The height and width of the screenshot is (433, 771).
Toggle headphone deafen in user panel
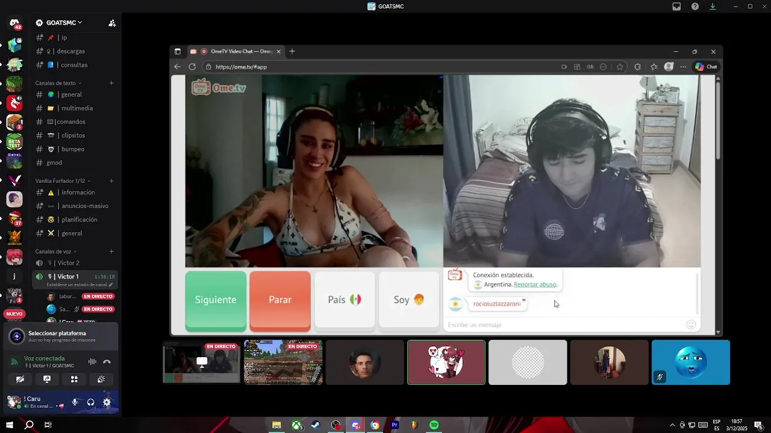91,402
